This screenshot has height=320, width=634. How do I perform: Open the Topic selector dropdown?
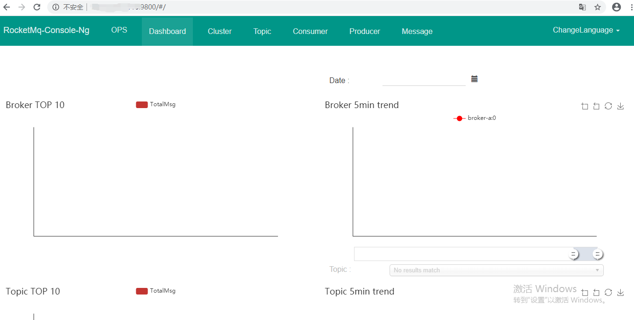point(496,270)
